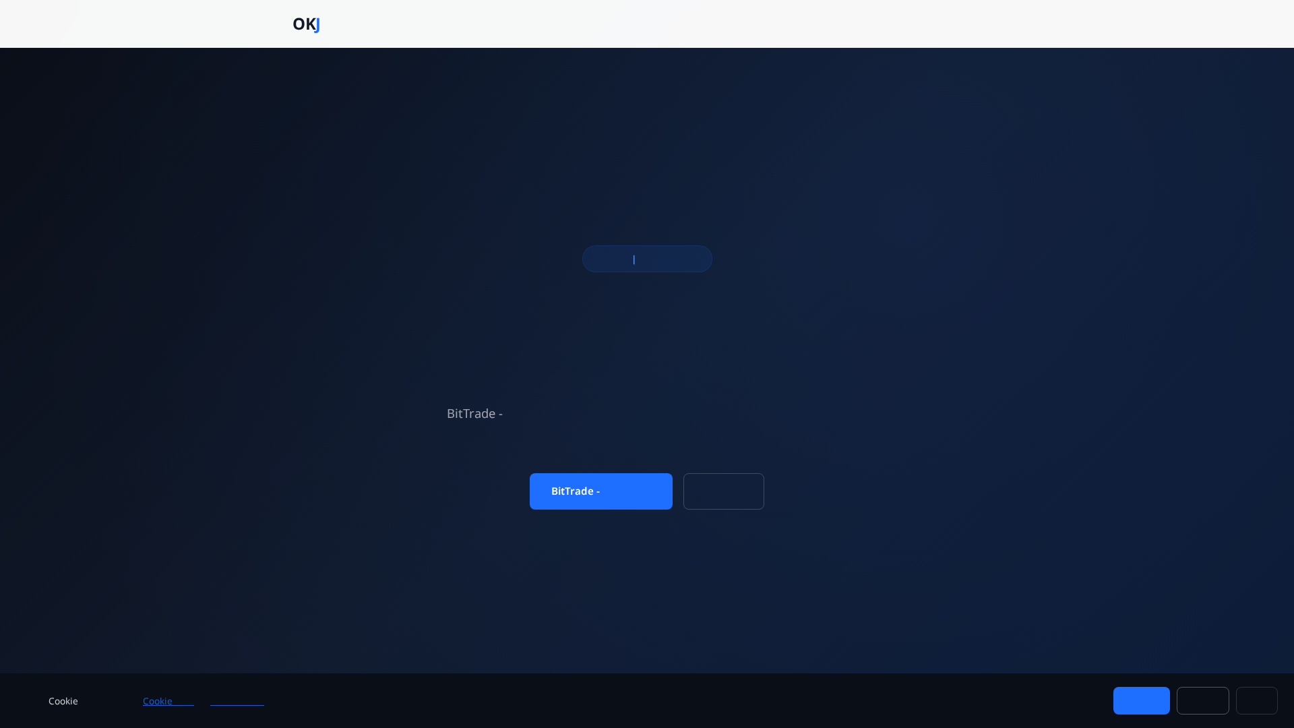The image size is (1294, 728).
Task: Open the Cookie policy link in the banner
Action: [x=168, y=701]
